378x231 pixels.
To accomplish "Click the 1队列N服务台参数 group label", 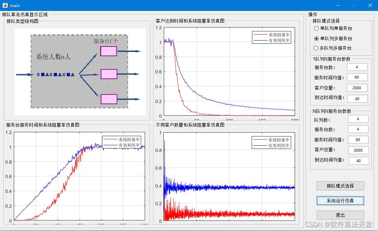I will pos(331,59).
